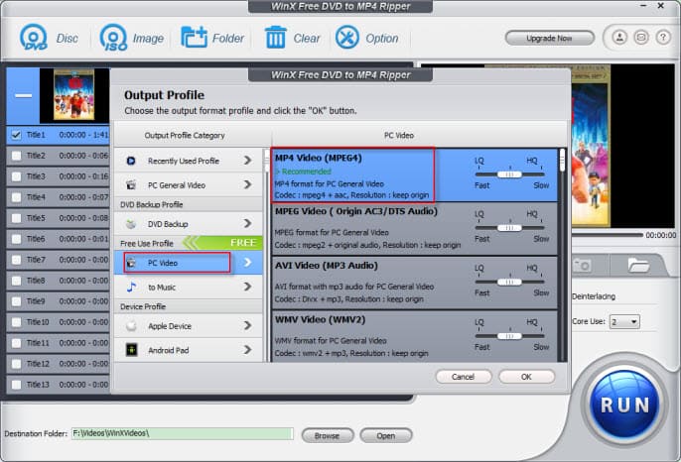Uncheck Title1 checkbox
Image resolution: width=681 pixels, height=462 pixels.
pyautogui.click(x=16, y=135)
